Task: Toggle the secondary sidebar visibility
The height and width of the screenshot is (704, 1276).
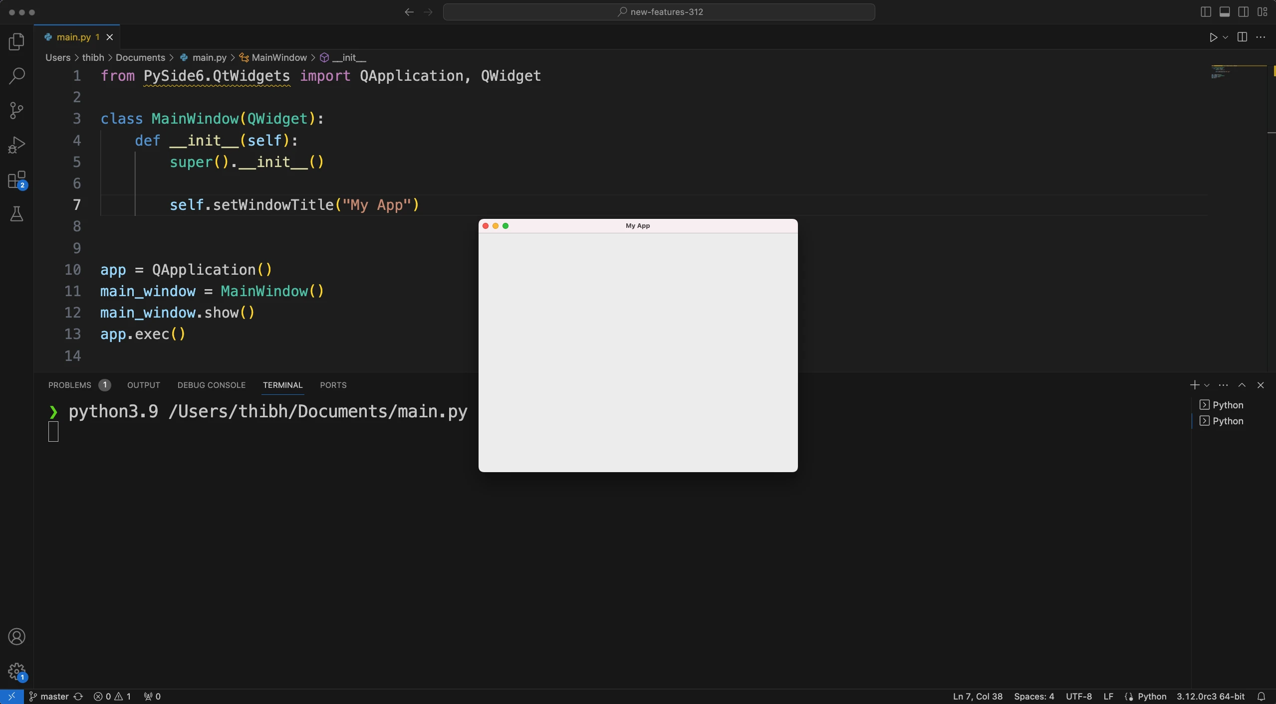Action: click(1243, 11)
